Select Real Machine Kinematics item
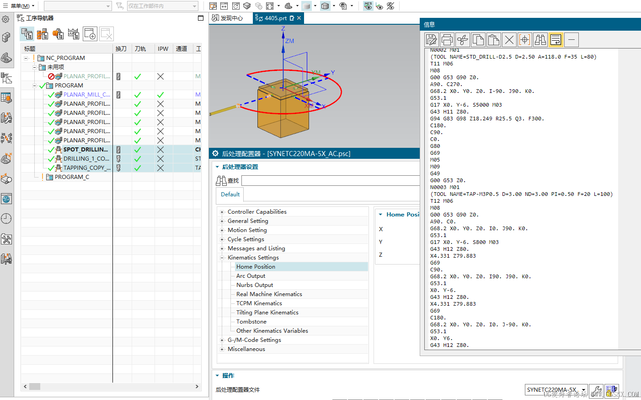641x400 pixels. (269, 294)
